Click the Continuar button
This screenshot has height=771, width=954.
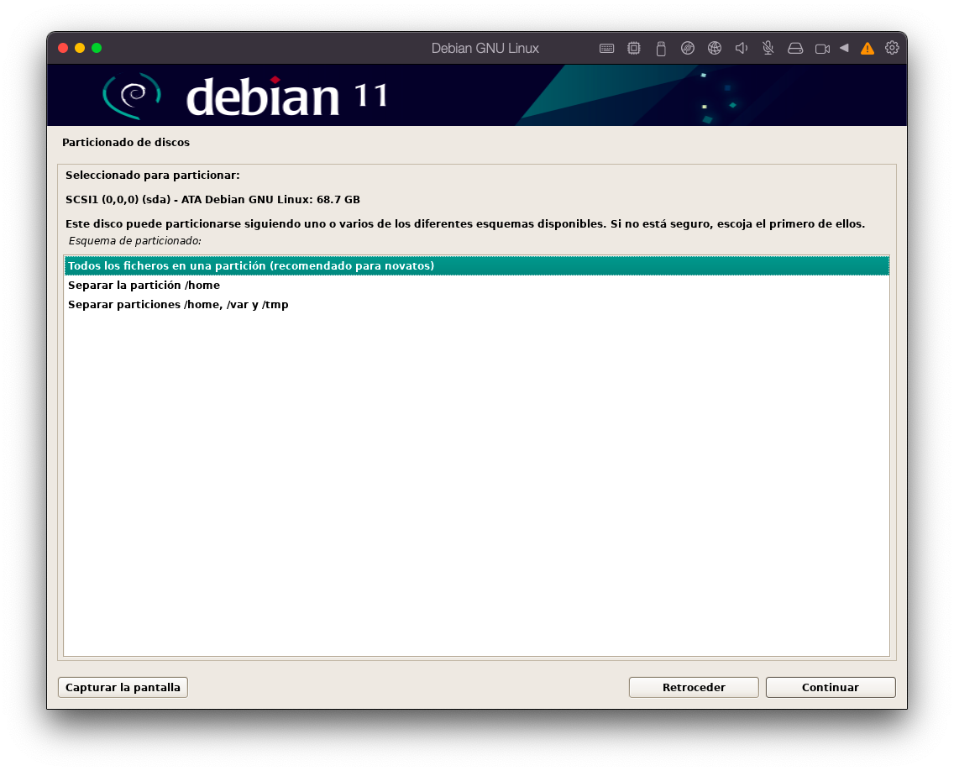point(830,687)
